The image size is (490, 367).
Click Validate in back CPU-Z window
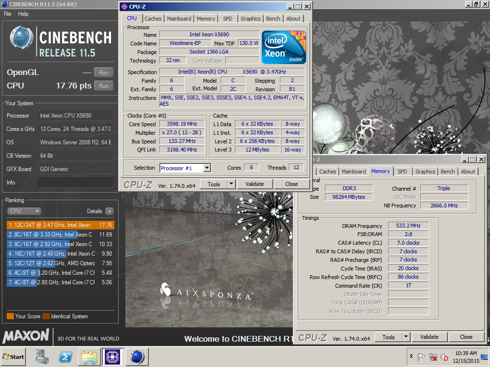429,337
